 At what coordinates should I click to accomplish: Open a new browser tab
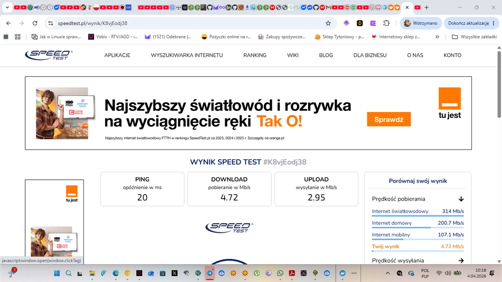pos(427,8)
